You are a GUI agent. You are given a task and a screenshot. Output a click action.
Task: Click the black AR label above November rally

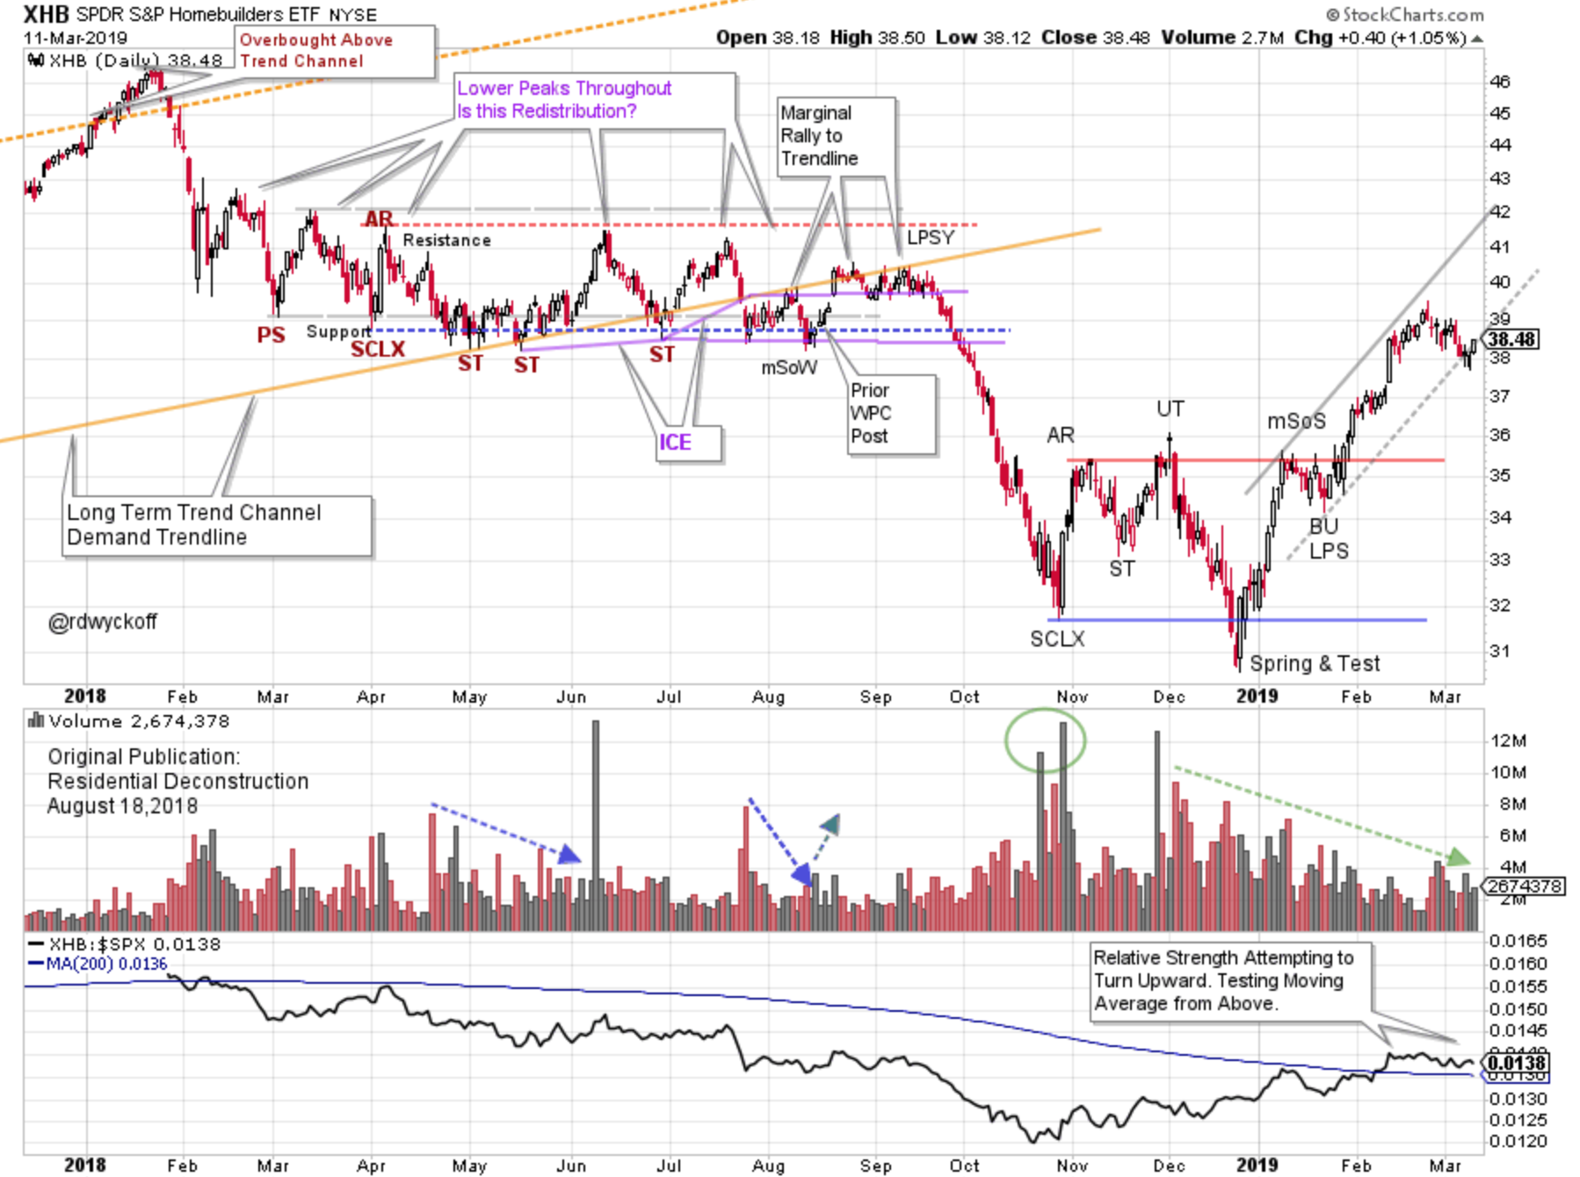coord(1060,436)
